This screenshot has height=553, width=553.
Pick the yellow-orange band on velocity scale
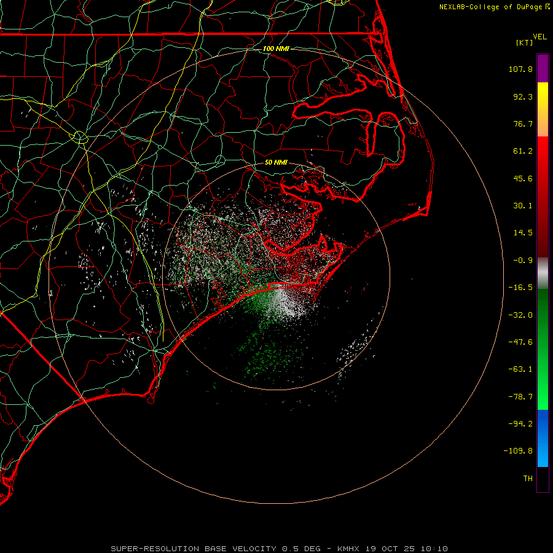tap(543, 109)
